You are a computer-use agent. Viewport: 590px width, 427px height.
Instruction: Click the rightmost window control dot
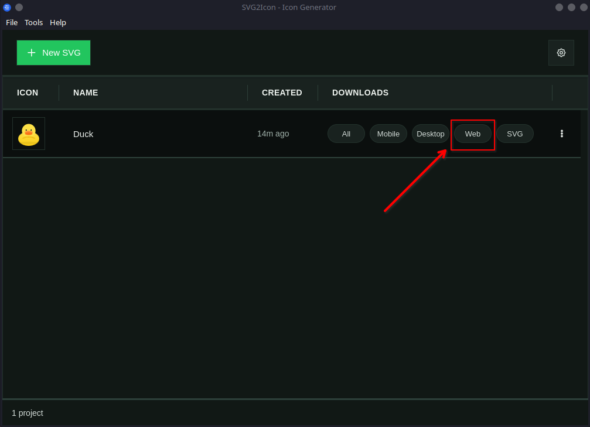[x=583, y=7]
